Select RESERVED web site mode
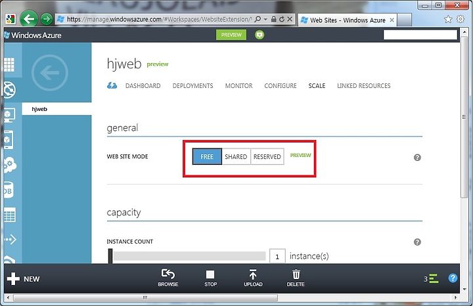This screenshot has width=473, height=306. coord(267,156)
